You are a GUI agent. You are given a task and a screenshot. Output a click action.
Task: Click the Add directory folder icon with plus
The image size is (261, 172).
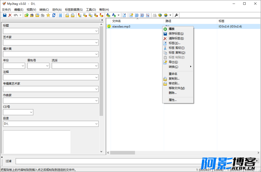pyautogui.click(x=32, y=15)
